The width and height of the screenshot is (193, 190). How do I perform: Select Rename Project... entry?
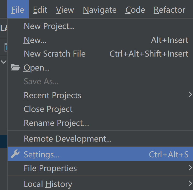[x=56, y=123]
